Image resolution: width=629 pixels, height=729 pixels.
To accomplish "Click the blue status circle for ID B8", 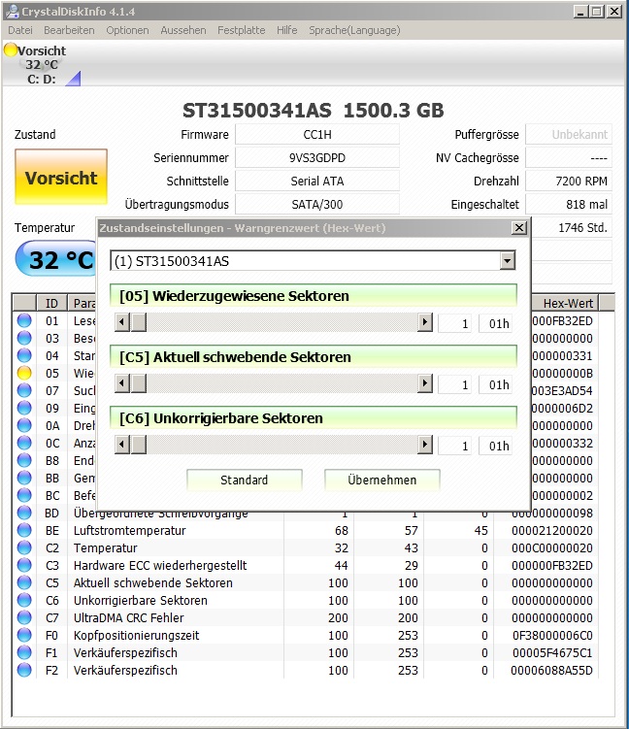I will [x=24, y=460].
